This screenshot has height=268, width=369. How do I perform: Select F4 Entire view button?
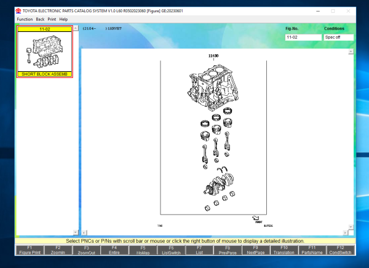114,249
